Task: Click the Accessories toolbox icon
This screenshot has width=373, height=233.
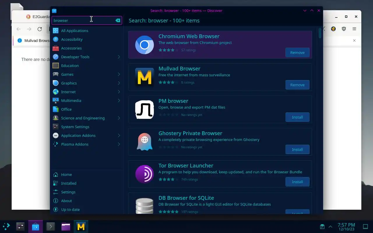Action: point(56,48)
